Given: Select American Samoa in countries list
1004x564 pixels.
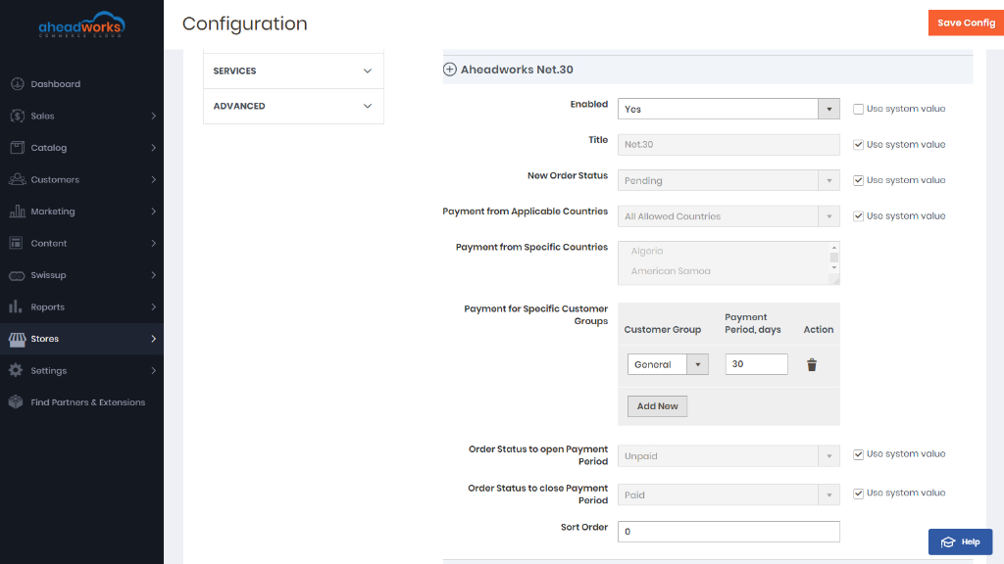Looking at the screenshot, I should 671,271.
